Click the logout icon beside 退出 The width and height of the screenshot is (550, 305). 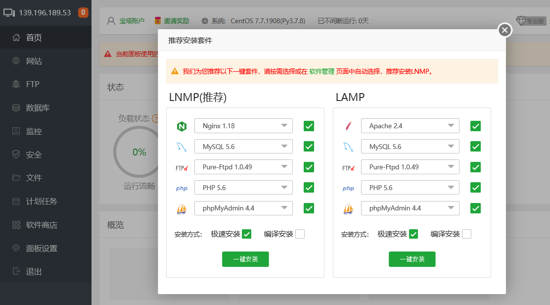(16, 271)
